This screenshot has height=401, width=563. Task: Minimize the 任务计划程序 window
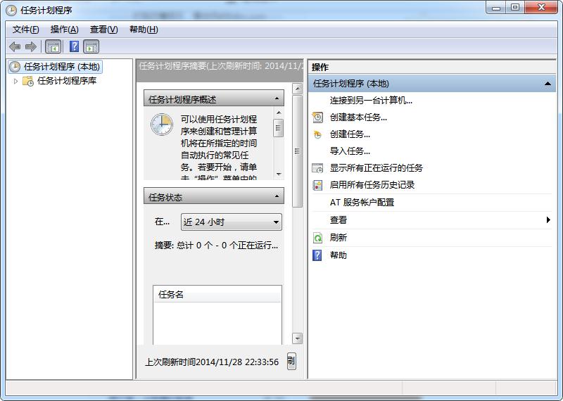tap(496, 8)
